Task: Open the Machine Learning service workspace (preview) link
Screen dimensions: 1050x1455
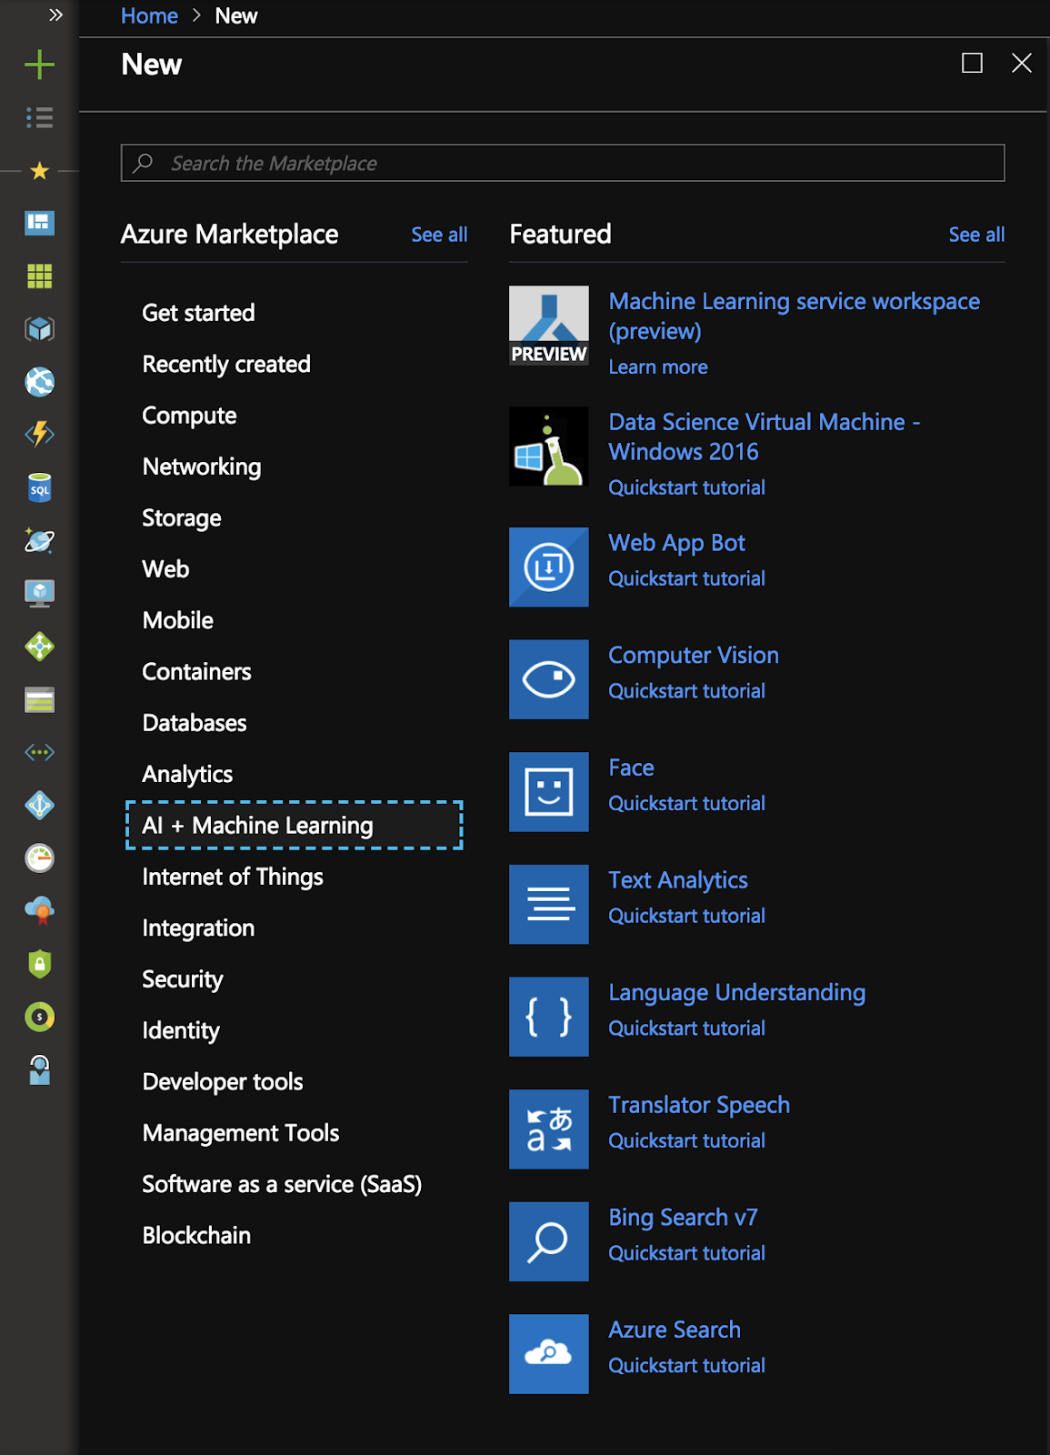Action: point(794,316)
